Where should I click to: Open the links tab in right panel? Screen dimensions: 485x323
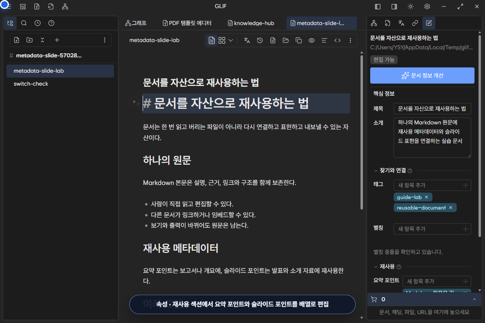click(x=415, y=23)
